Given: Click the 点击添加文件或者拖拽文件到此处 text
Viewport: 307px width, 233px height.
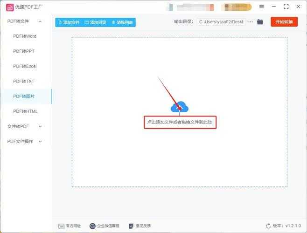Looking at the screenshot, I should coord(180,122).
